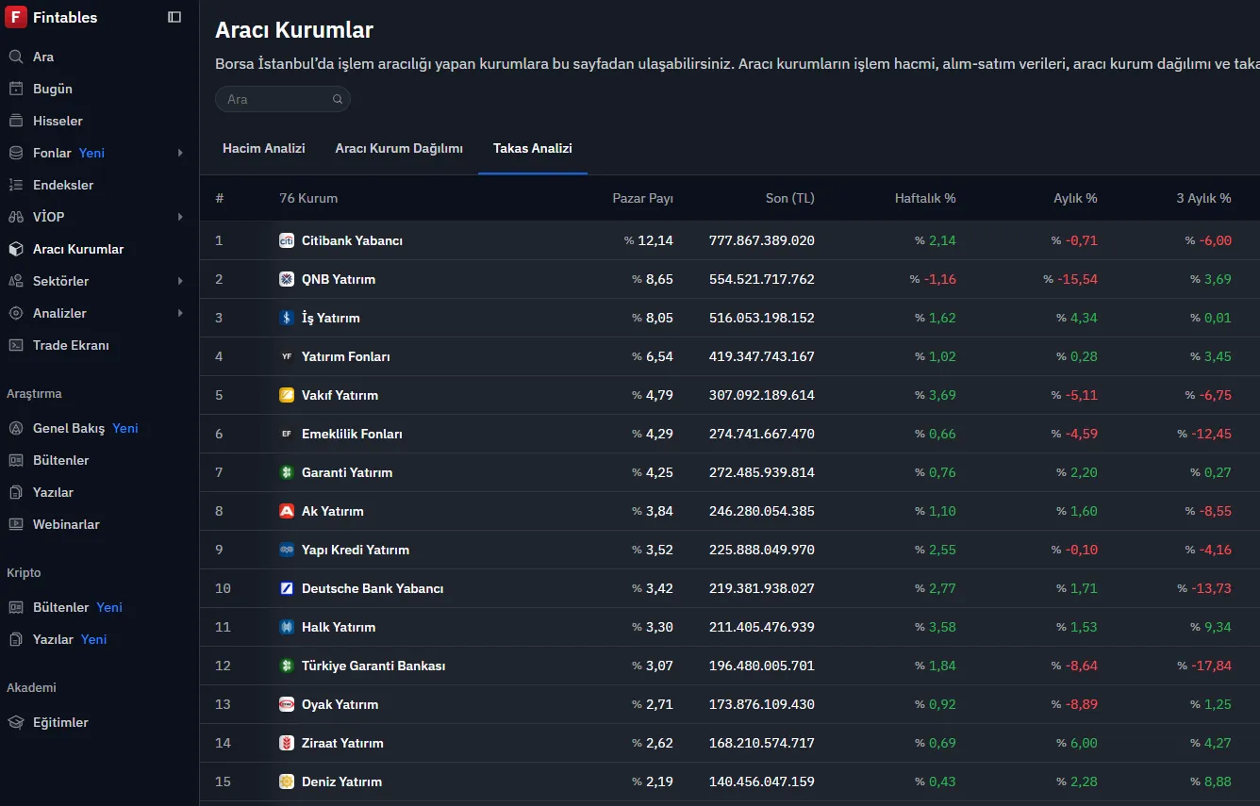Click the 3-month change 9,34
Viewport: 1260px width, 806px height.
click(x=1218, y=627)
